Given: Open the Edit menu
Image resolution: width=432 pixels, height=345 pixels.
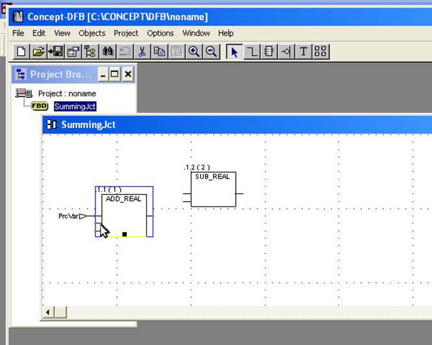Looking at the screenshot, I should (39, 33).
